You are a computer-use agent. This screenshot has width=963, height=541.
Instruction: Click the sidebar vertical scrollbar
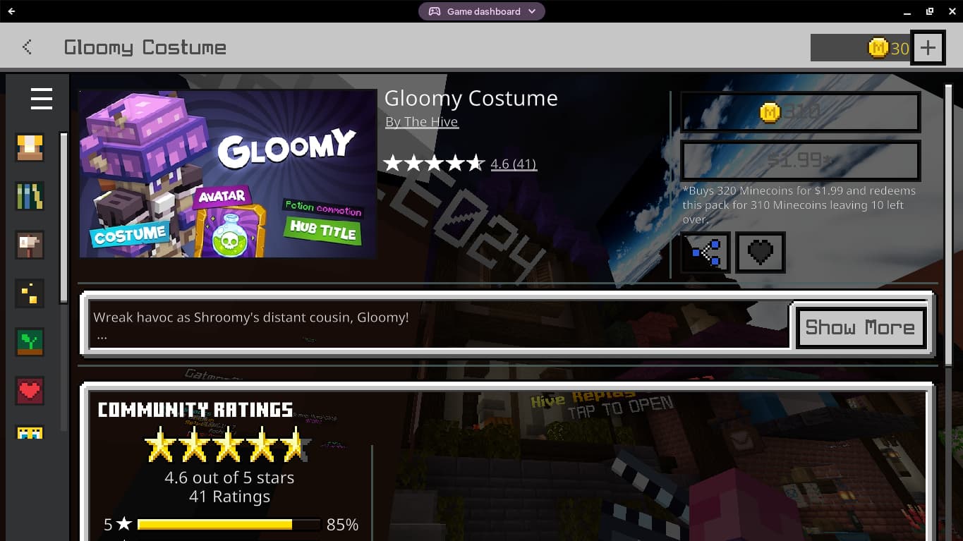(x=63, y=282)
